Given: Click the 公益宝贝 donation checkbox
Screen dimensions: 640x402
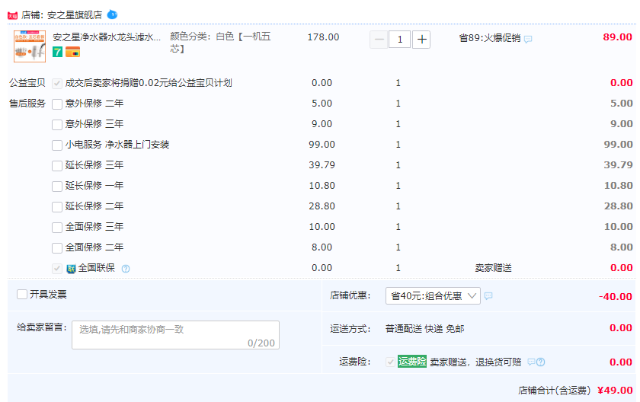Looking at the screenshot, I should coord(57,84).
